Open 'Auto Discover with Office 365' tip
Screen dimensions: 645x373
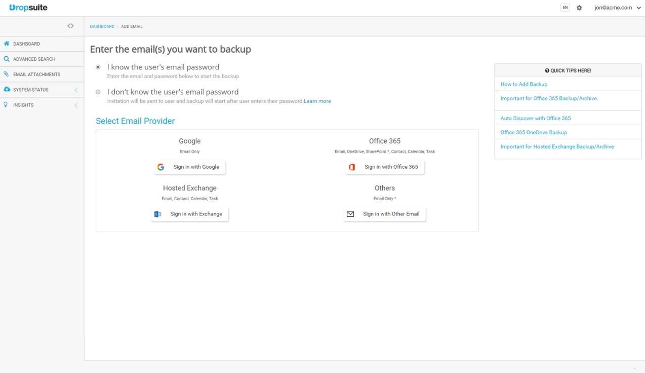536,118
